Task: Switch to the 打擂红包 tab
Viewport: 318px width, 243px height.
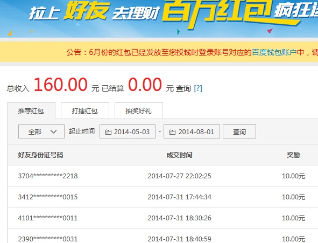Action: point(85,110)
